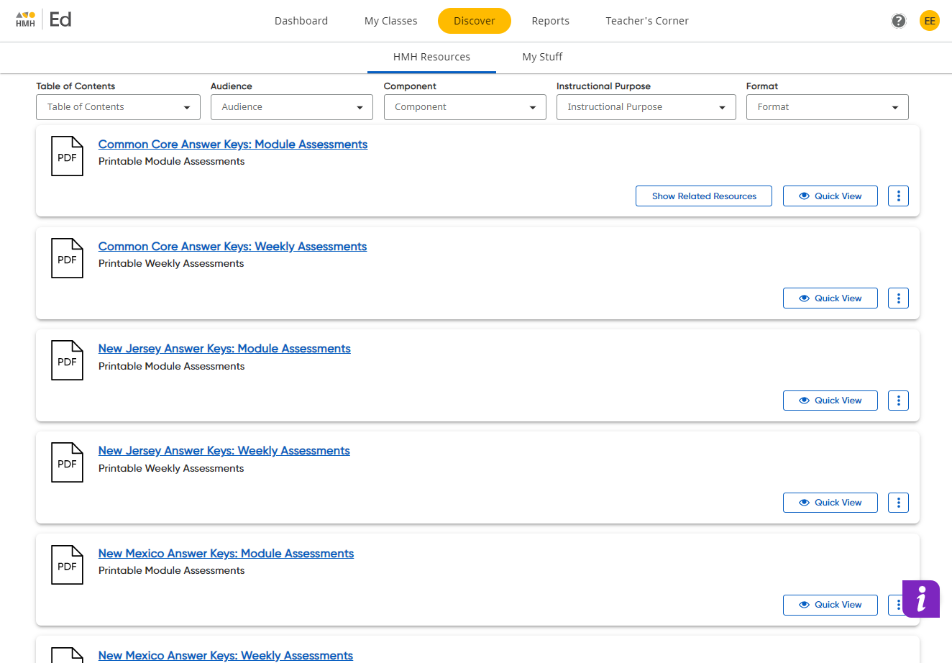Screen dimensions: 952x663
Task: Open the three-dot menu on Common Core Module Assessments
Action: [x=898, y=196]
